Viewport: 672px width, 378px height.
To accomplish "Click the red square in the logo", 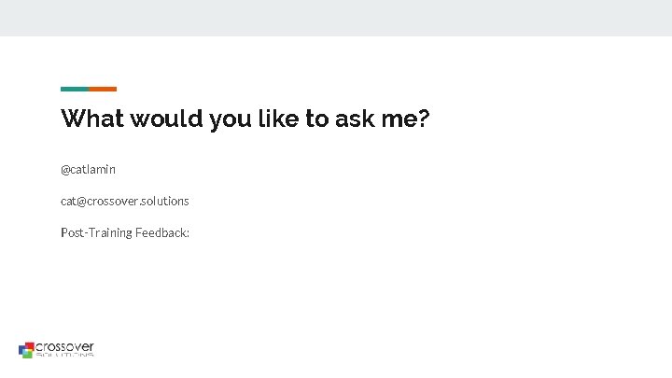I will point(31,344).
